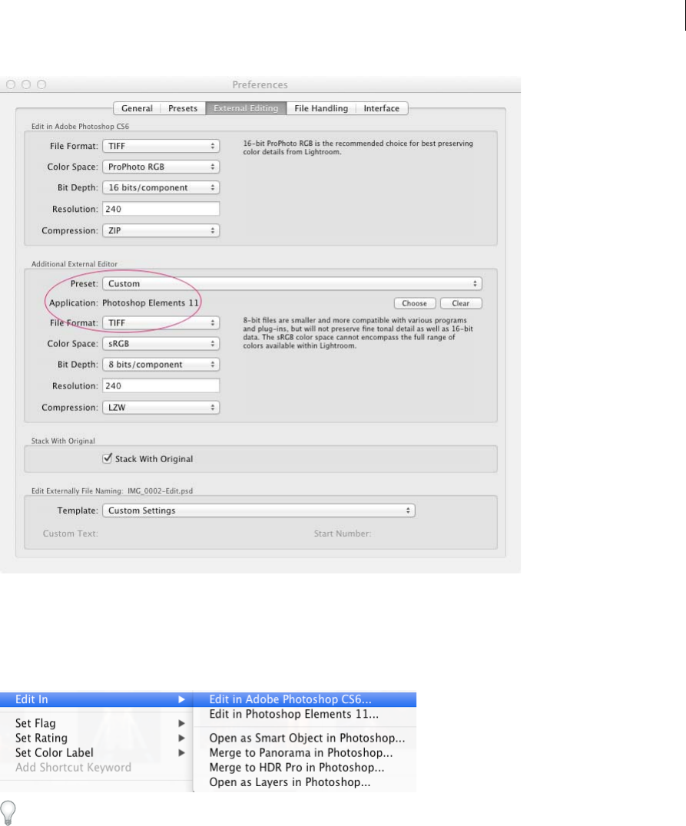Go to the File Handling tab
The height and width of the screenshot is (826, 686).
coord(321,108)
